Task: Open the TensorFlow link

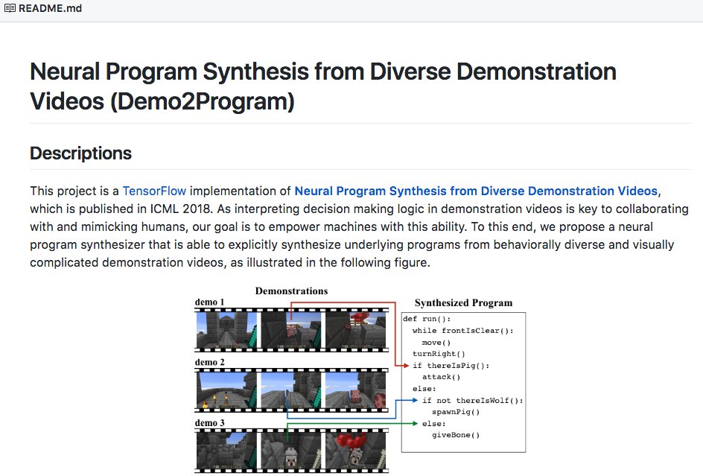Action: (x=154, y=191)
